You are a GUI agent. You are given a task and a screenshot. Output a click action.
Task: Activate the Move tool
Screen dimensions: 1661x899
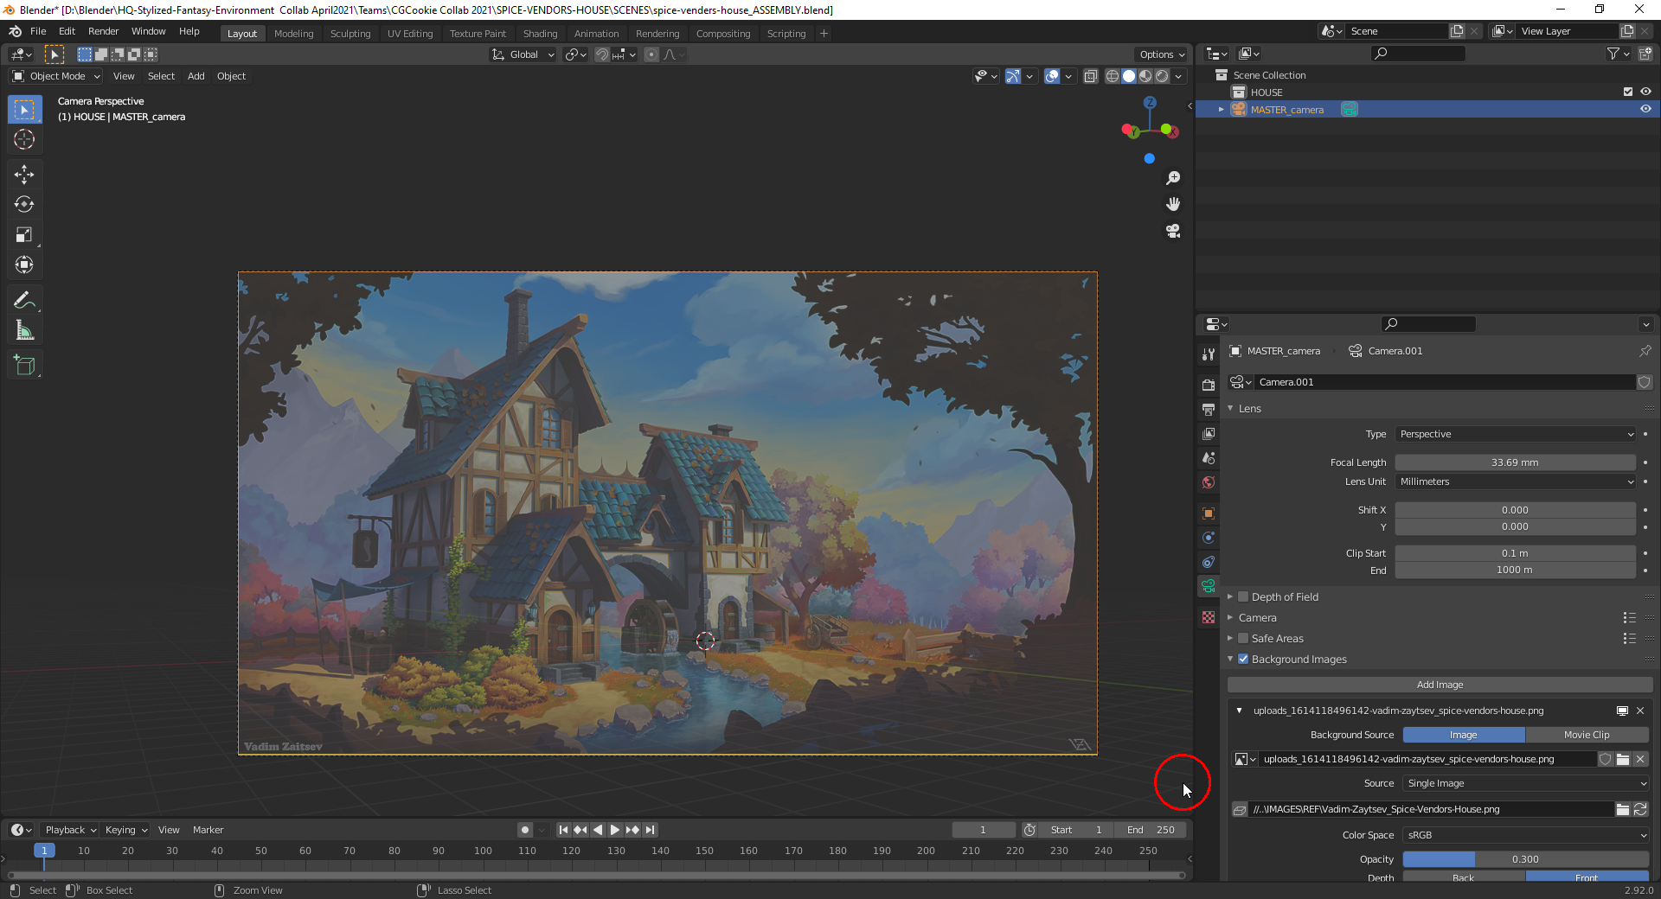click(x=24, y=175)
